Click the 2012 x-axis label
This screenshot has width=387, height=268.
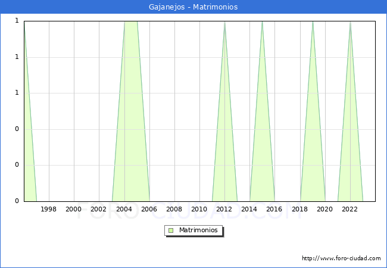tap(224, 209)
